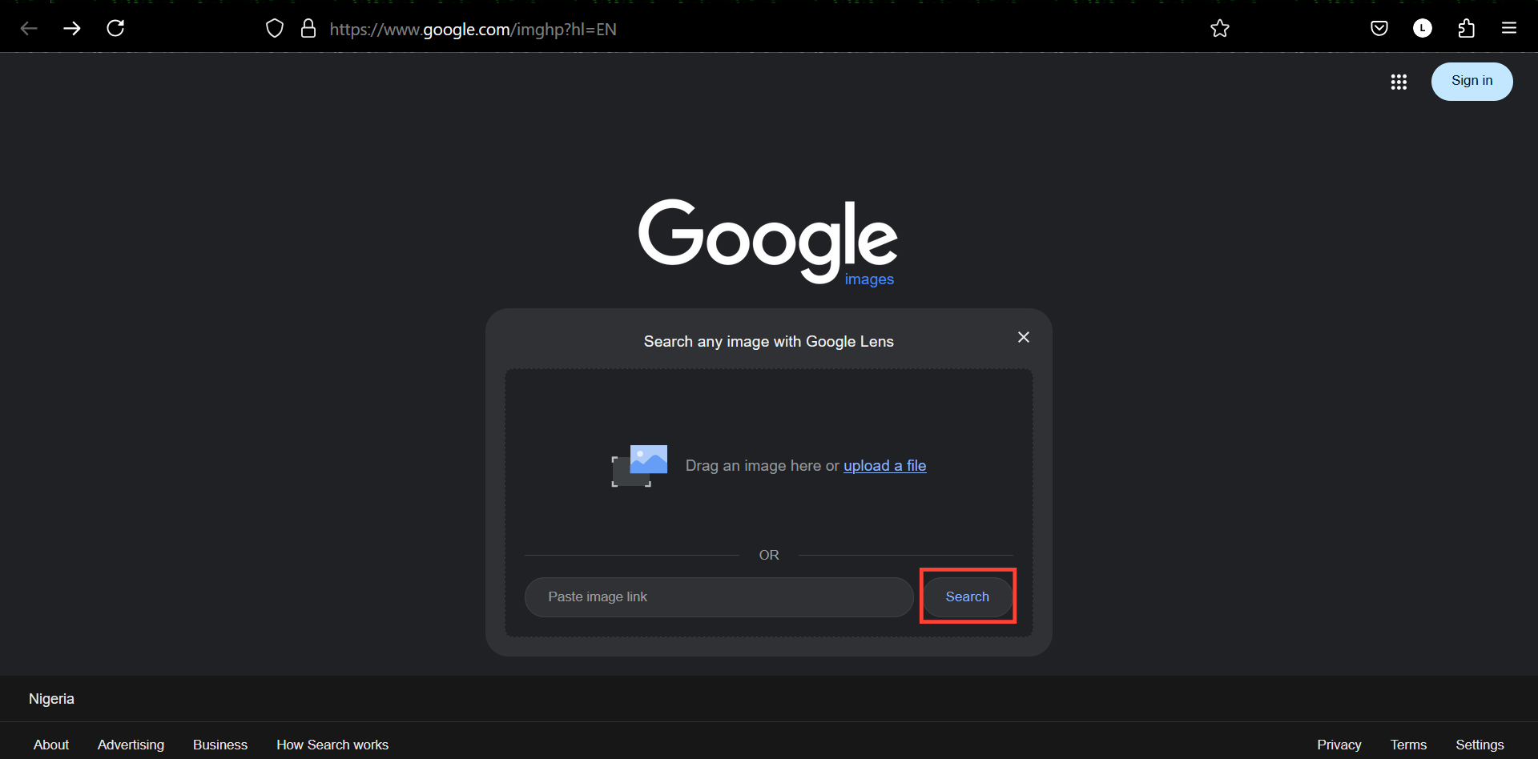This screenshot has width=1538, height=759.
Task: Dismiss the Google Lens dialog
Action: [x=1023, y=337]
